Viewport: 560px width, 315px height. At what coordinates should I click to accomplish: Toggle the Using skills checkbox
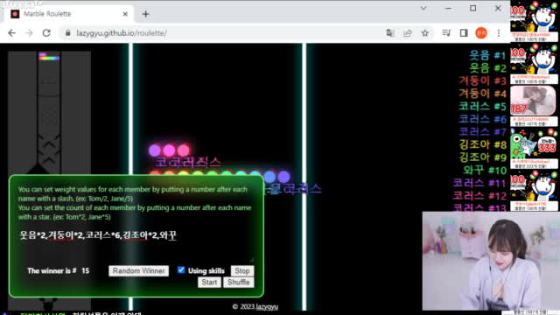[x=181, y=270]
